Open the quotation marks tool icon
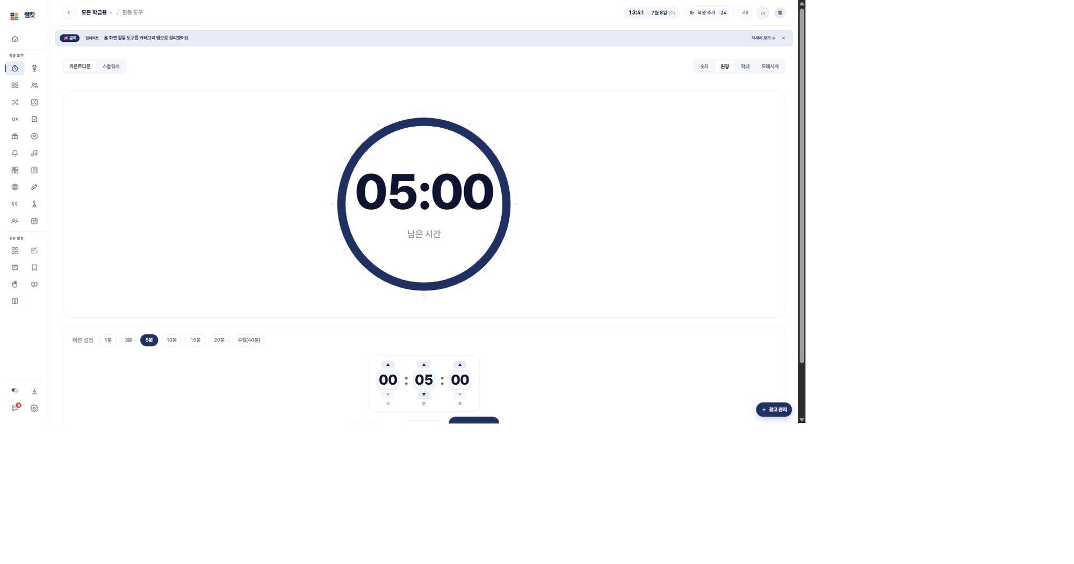 tap(15, 204)
